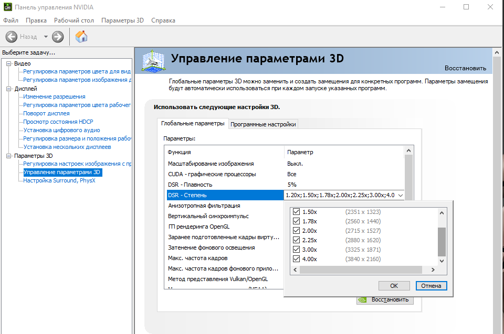504x334 pixels.
Task: Click the Forward arrow icon
Action: [x=58, y=37]
